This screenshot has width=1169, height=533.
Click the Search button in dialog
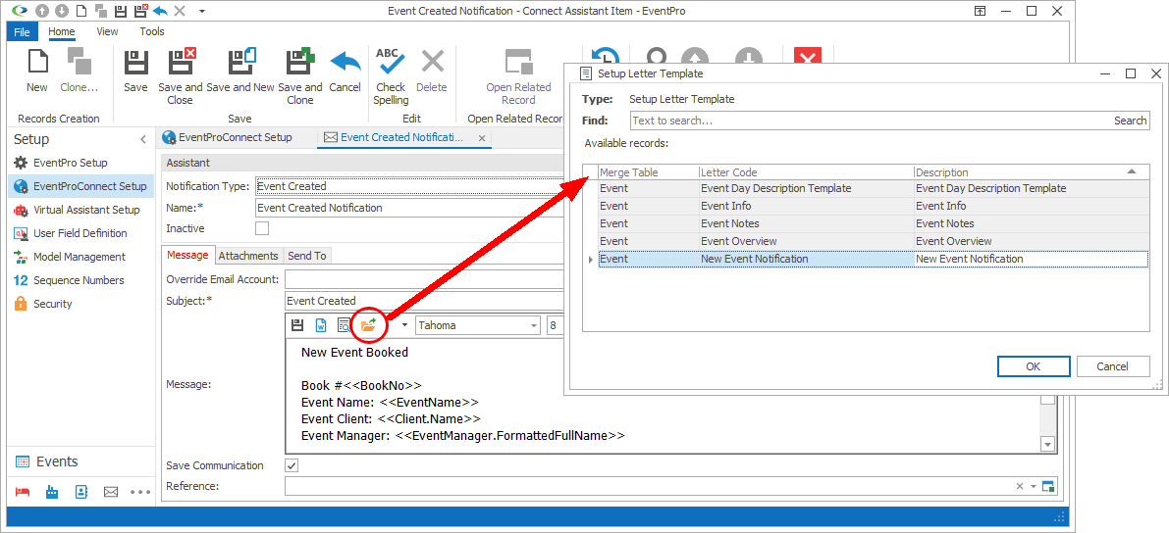tap(1131, 121)
